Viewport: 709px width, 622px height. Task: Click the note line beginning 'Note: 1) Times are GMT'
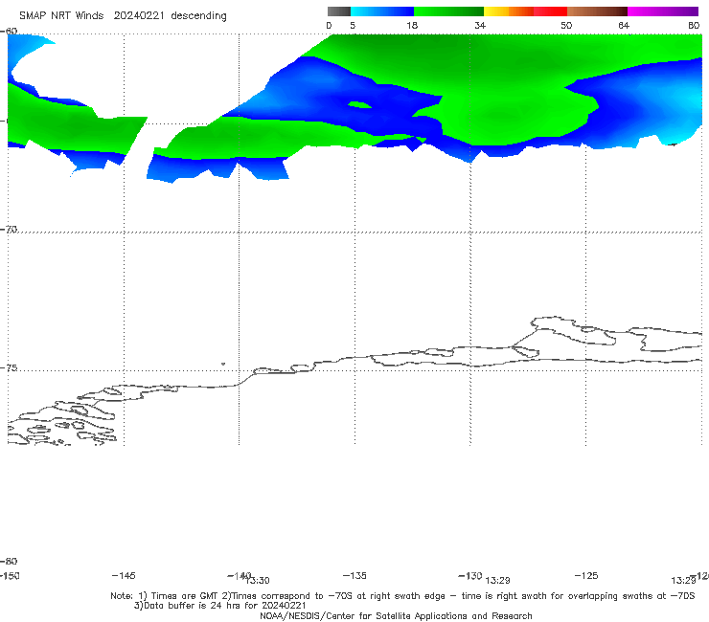[x=402, y=596]
